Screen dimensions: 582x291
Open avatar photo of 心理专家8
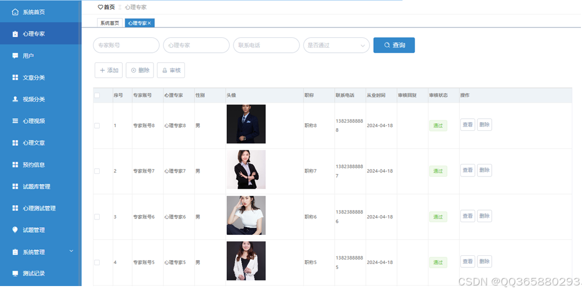(x=246, y=124)
